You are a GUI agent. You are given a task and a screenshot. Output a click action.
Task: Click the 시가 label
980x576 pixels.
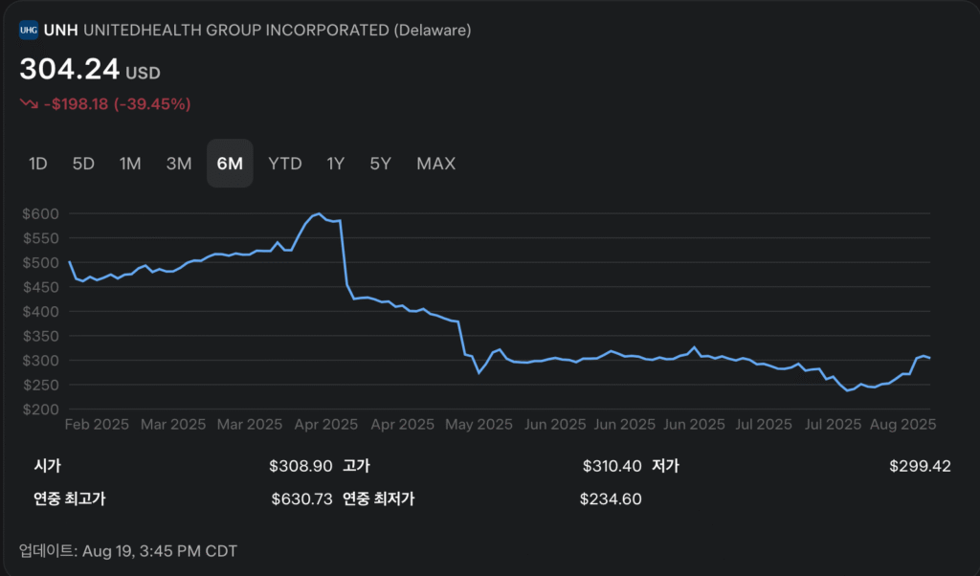tap(48, 466)
